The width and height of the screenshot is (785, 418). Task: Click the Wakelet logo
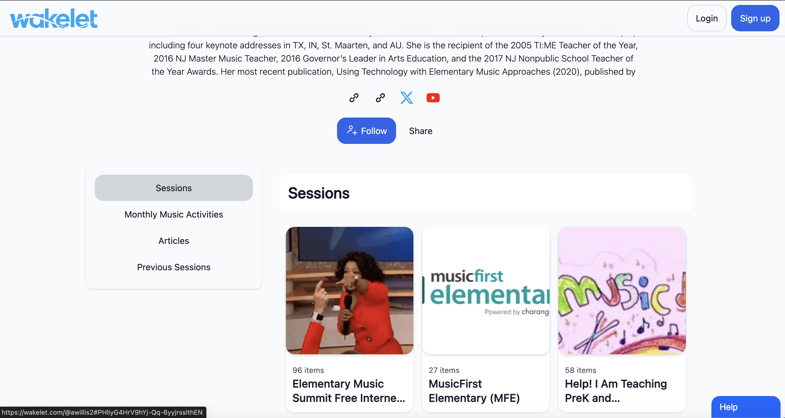point(54,18)
